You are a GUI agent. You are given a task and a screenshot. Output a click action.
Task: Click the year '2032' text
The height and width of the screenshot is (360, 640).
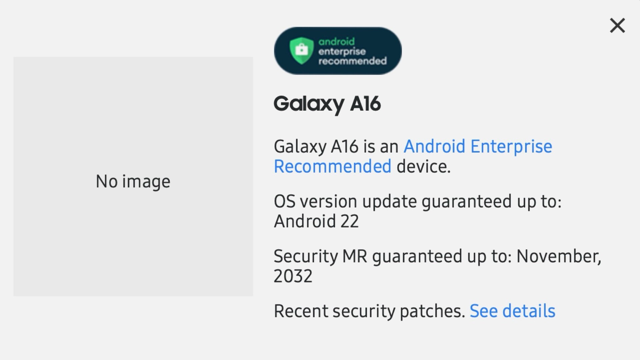293,276
